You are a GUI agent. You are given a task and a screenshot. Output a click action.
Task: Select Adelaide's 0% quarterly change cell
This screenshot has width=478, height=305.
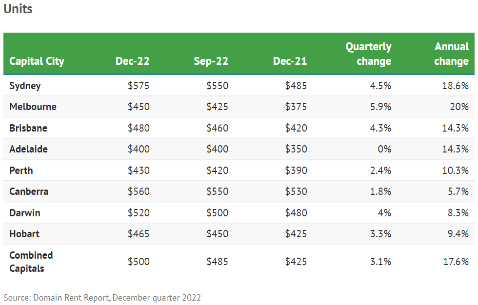pyautogui.click(x=384, y=149)
